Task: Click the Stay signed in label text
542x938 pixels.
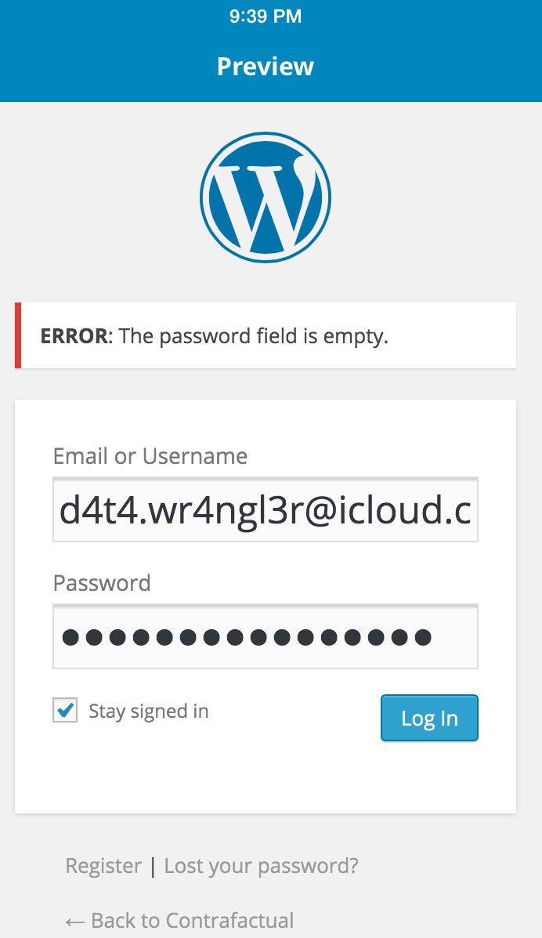Action: pos(149,711)
